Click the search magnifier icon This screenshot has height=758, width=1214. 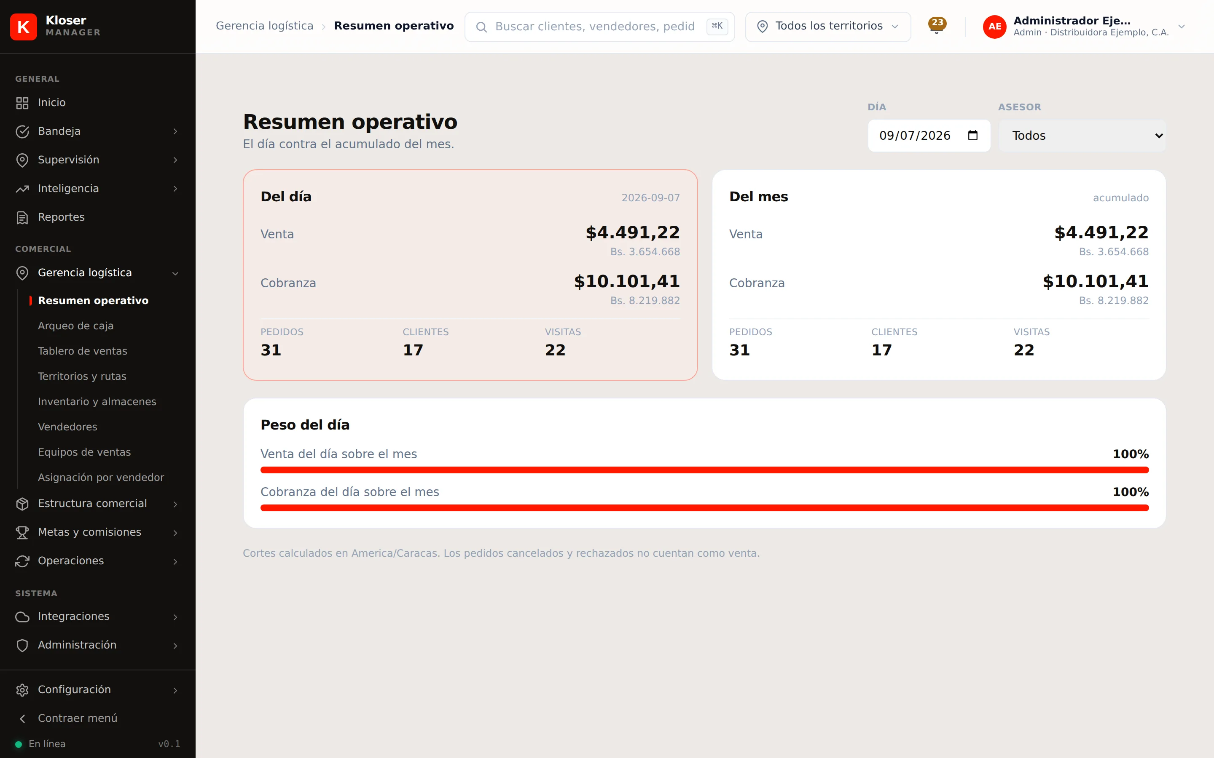(481, 27)
